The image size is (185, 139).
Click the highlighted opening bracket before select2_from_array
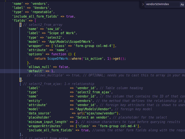(x=20, y=25)
